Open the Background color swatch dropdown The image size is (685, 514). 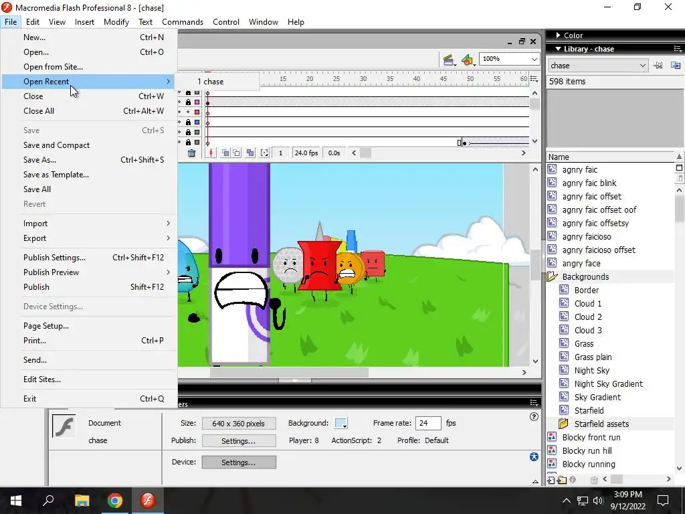pyautogui.click(x=340, y=423)
